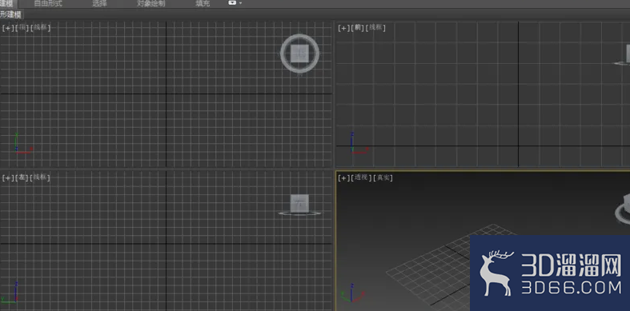Viewport: 630px width, 311px height.
Task: Click the [透视] view label menu
Action: (x=361, y=177)
